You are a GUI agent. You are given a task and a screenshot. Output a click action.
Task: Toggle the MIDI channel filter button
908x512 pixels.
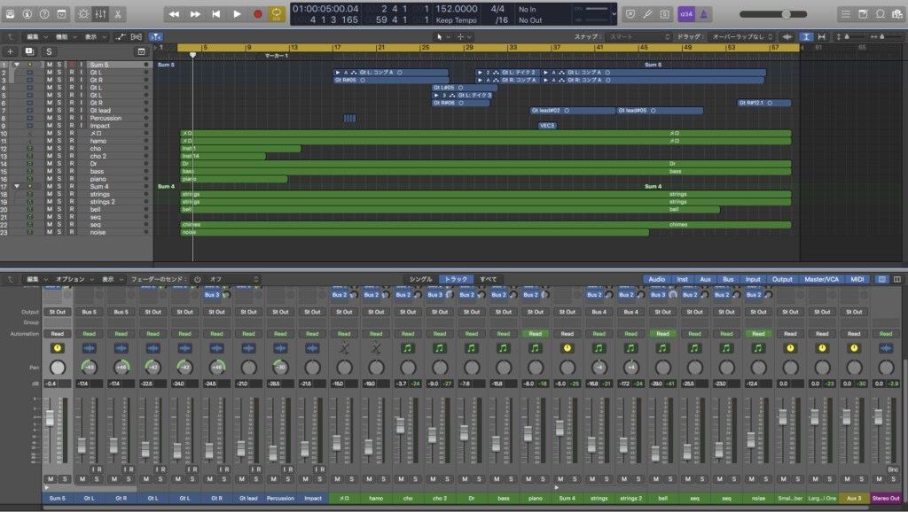(857, 279)
